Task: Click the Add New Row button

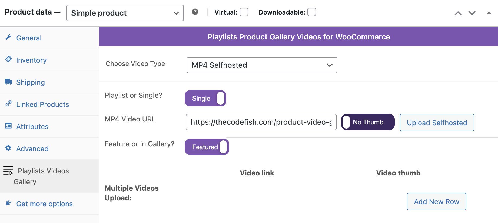Action: coord(437,201)
